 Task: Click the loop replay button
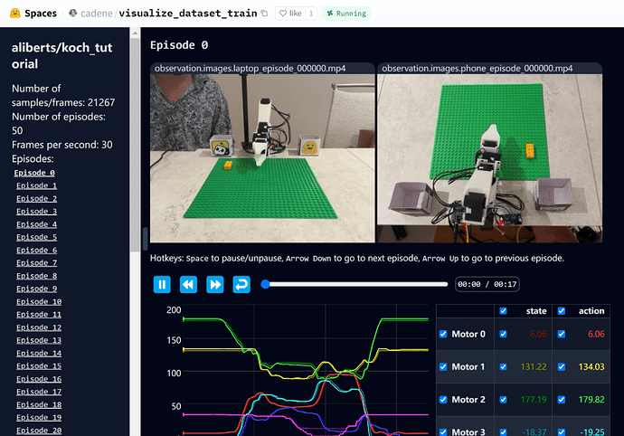click(x=241, y=284)
